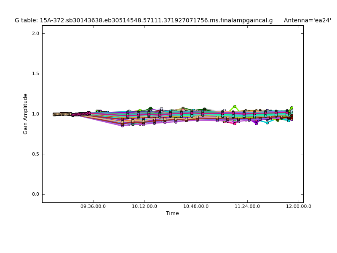Screen dimensions: 337x253
Task: Select the 10:12:00.0 time tick label
Action: click(144, 207)
